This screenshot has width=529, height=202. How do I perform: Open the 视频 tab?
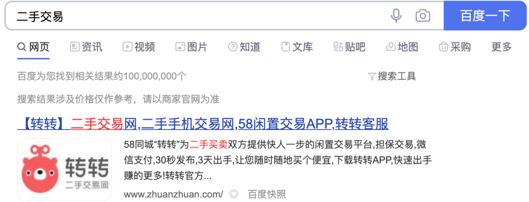pos(139,47)
